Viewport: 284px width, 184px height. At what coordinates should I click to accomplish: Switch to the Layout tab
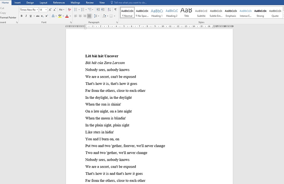click(x=43, y=3)
